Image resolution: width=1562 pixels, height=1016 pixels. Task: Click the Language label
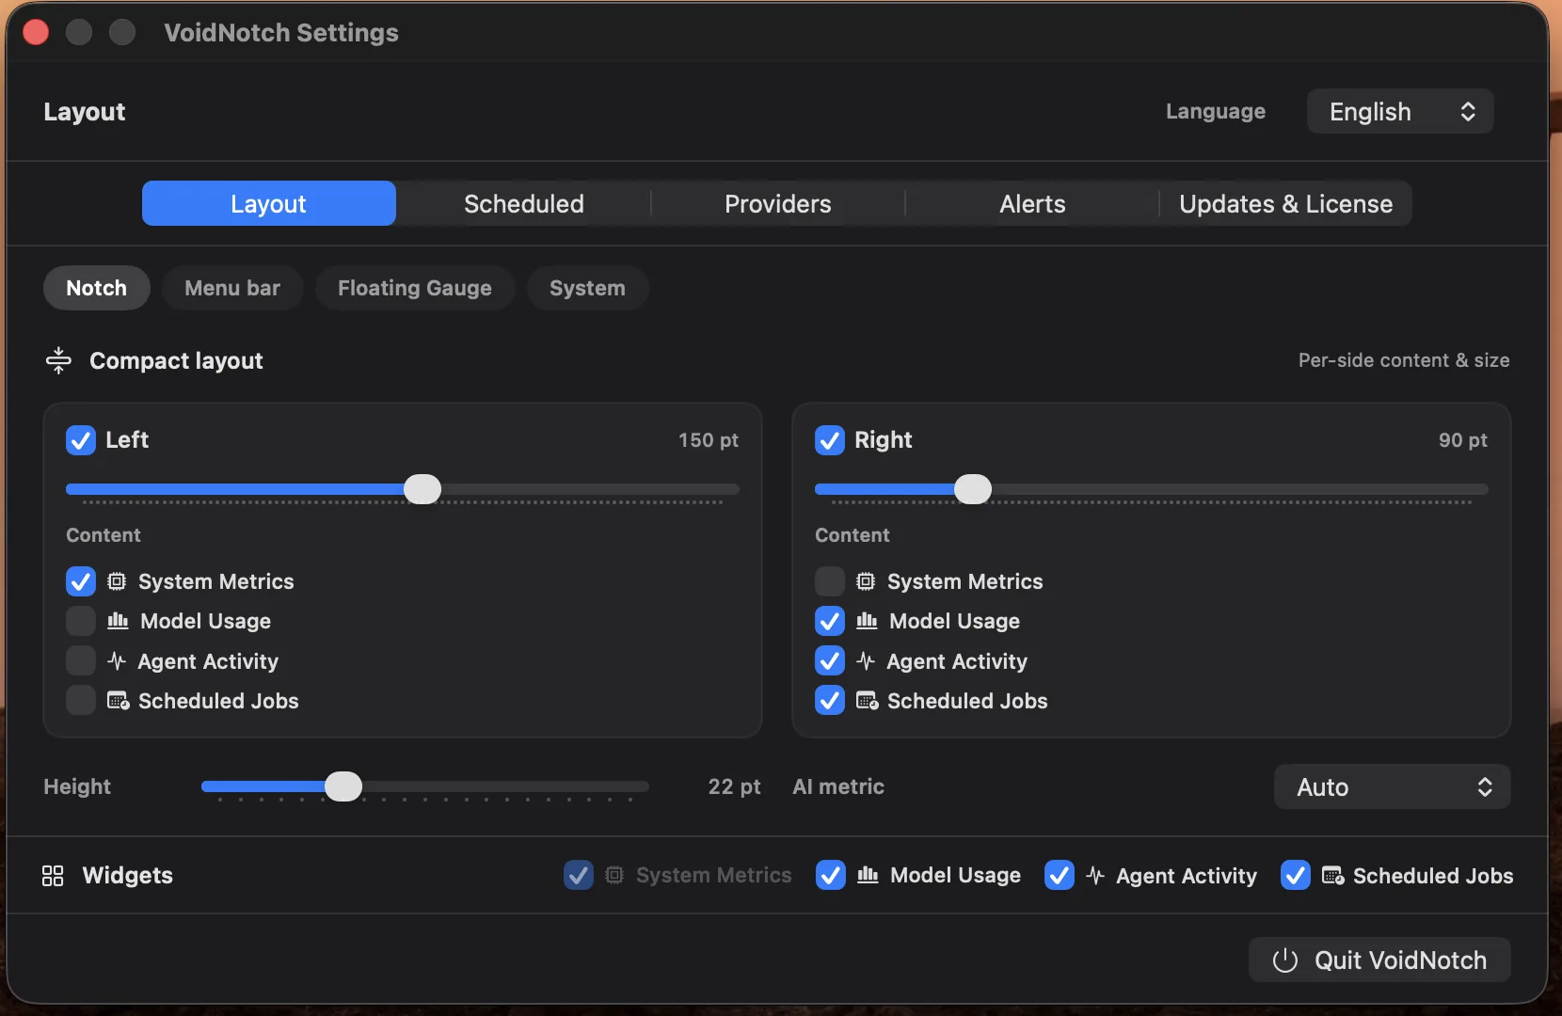click(1216, 111)
